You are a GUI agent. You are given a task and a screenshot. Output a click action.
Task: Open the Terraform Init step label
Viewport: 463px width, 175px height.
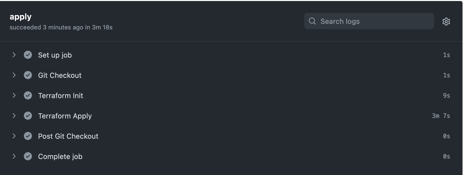[61, 96]
